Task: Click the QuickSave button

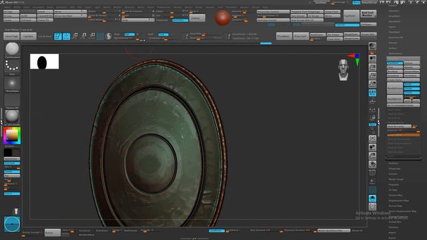Action: [x=321, y=3]
